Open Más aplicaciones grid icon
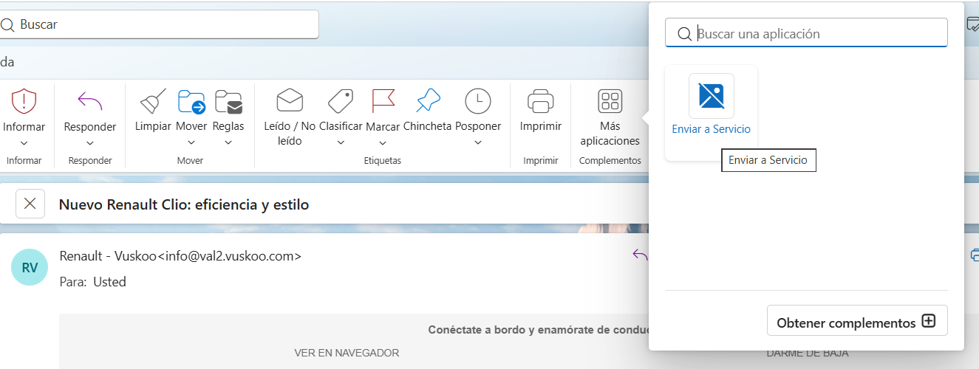The width and height of the screenshot is (979, 369). 610,100
